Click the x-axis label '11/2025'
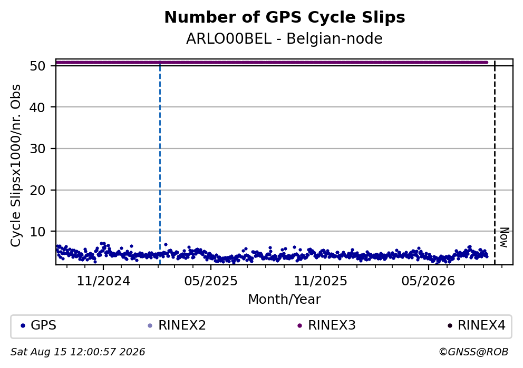Viewport: 523px width, 368px height. coord(321,281)
